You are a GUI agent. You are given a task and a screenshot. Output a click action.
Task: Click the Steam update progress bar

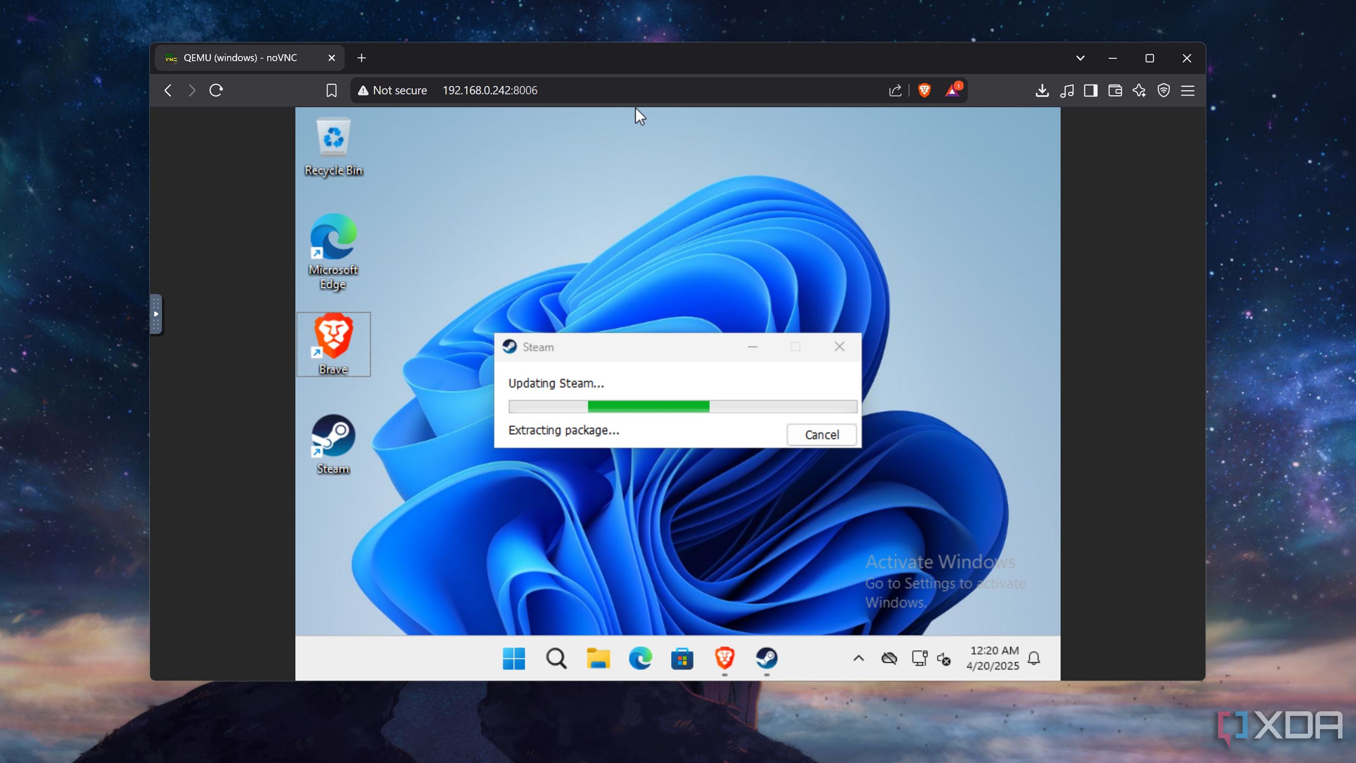point(683,406)
